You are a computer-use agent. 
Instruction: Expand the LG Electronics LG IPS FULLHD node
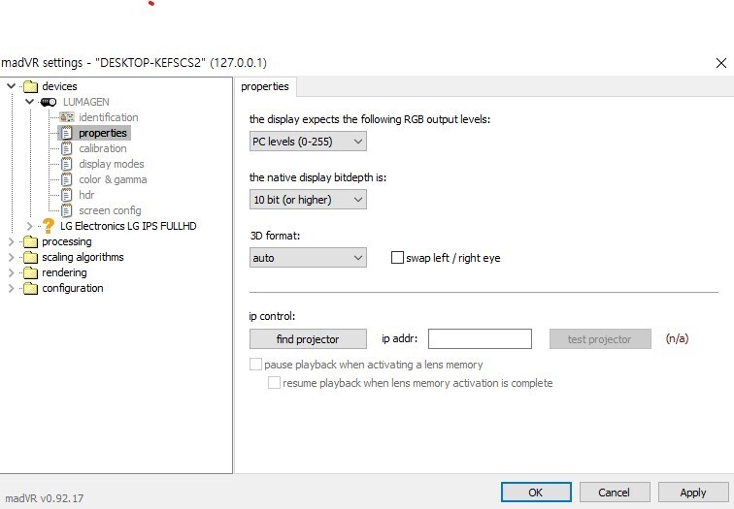coord(29,226)
